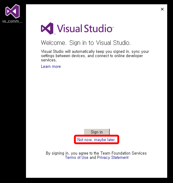Open the Privacy Statement link
173x183 pixels.
pyautogui.click(x=113, y=157)
